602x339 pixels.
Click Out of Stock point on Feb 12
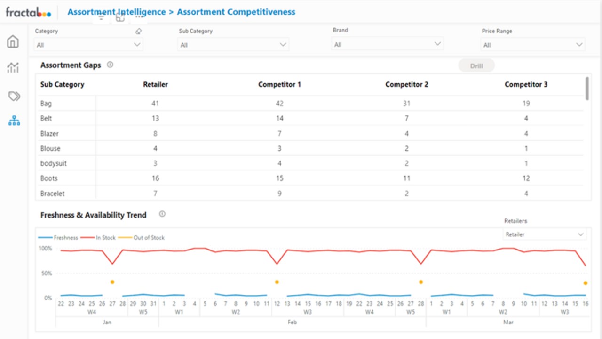tap(277, 282)
